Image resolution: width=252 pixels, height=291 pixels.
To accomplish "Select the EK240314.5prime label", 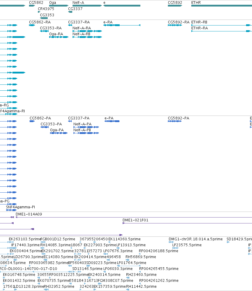I will point(105,275).
